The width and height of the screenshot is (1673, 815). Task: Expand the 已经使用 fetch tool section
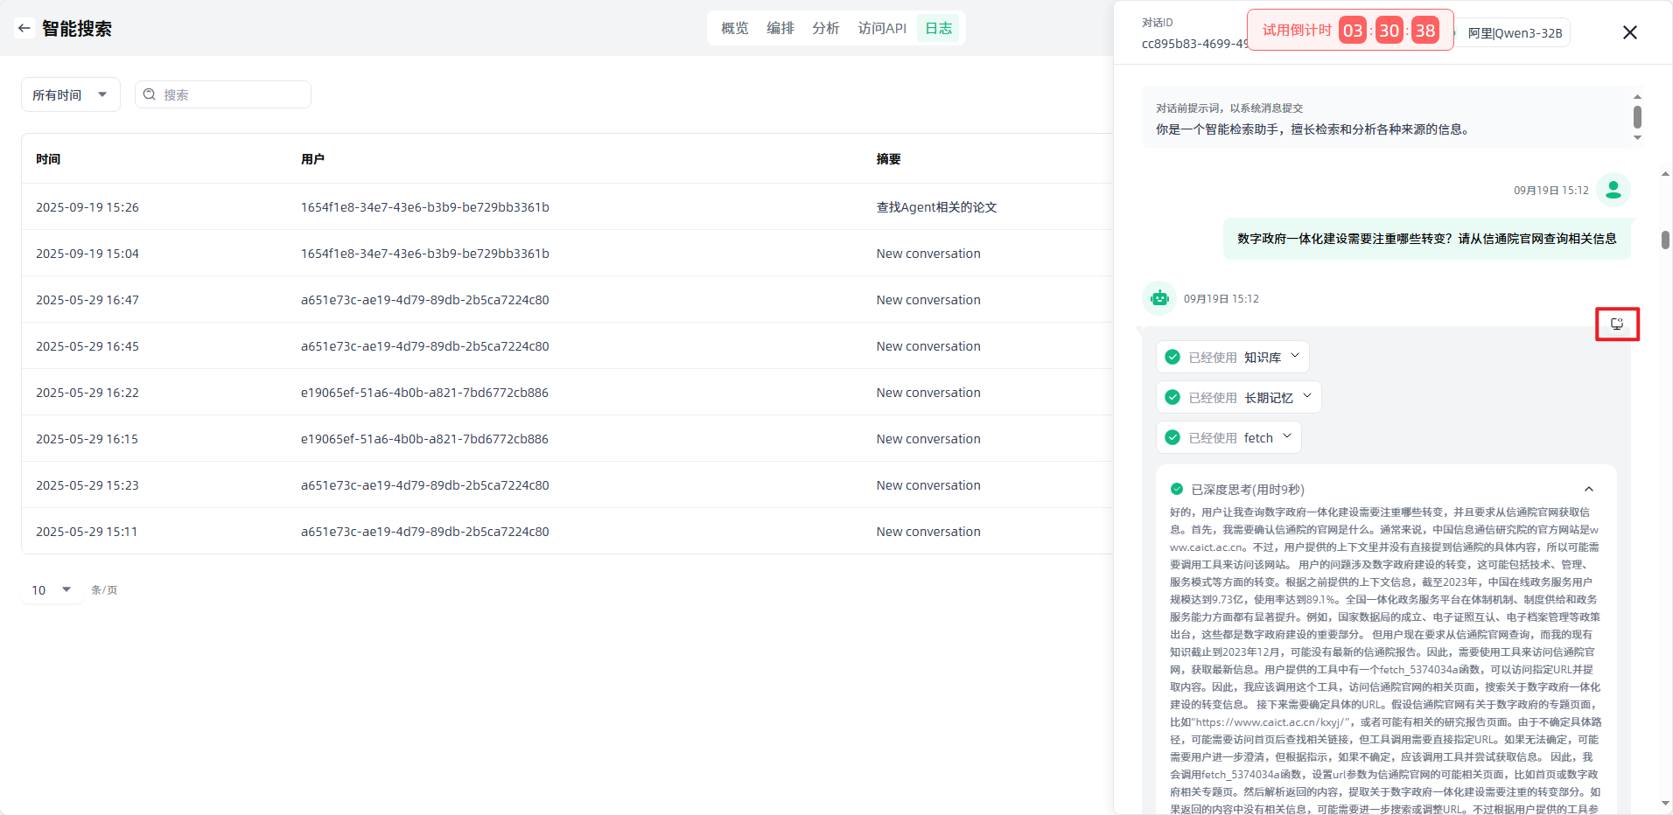click(x=1287, y=436)
